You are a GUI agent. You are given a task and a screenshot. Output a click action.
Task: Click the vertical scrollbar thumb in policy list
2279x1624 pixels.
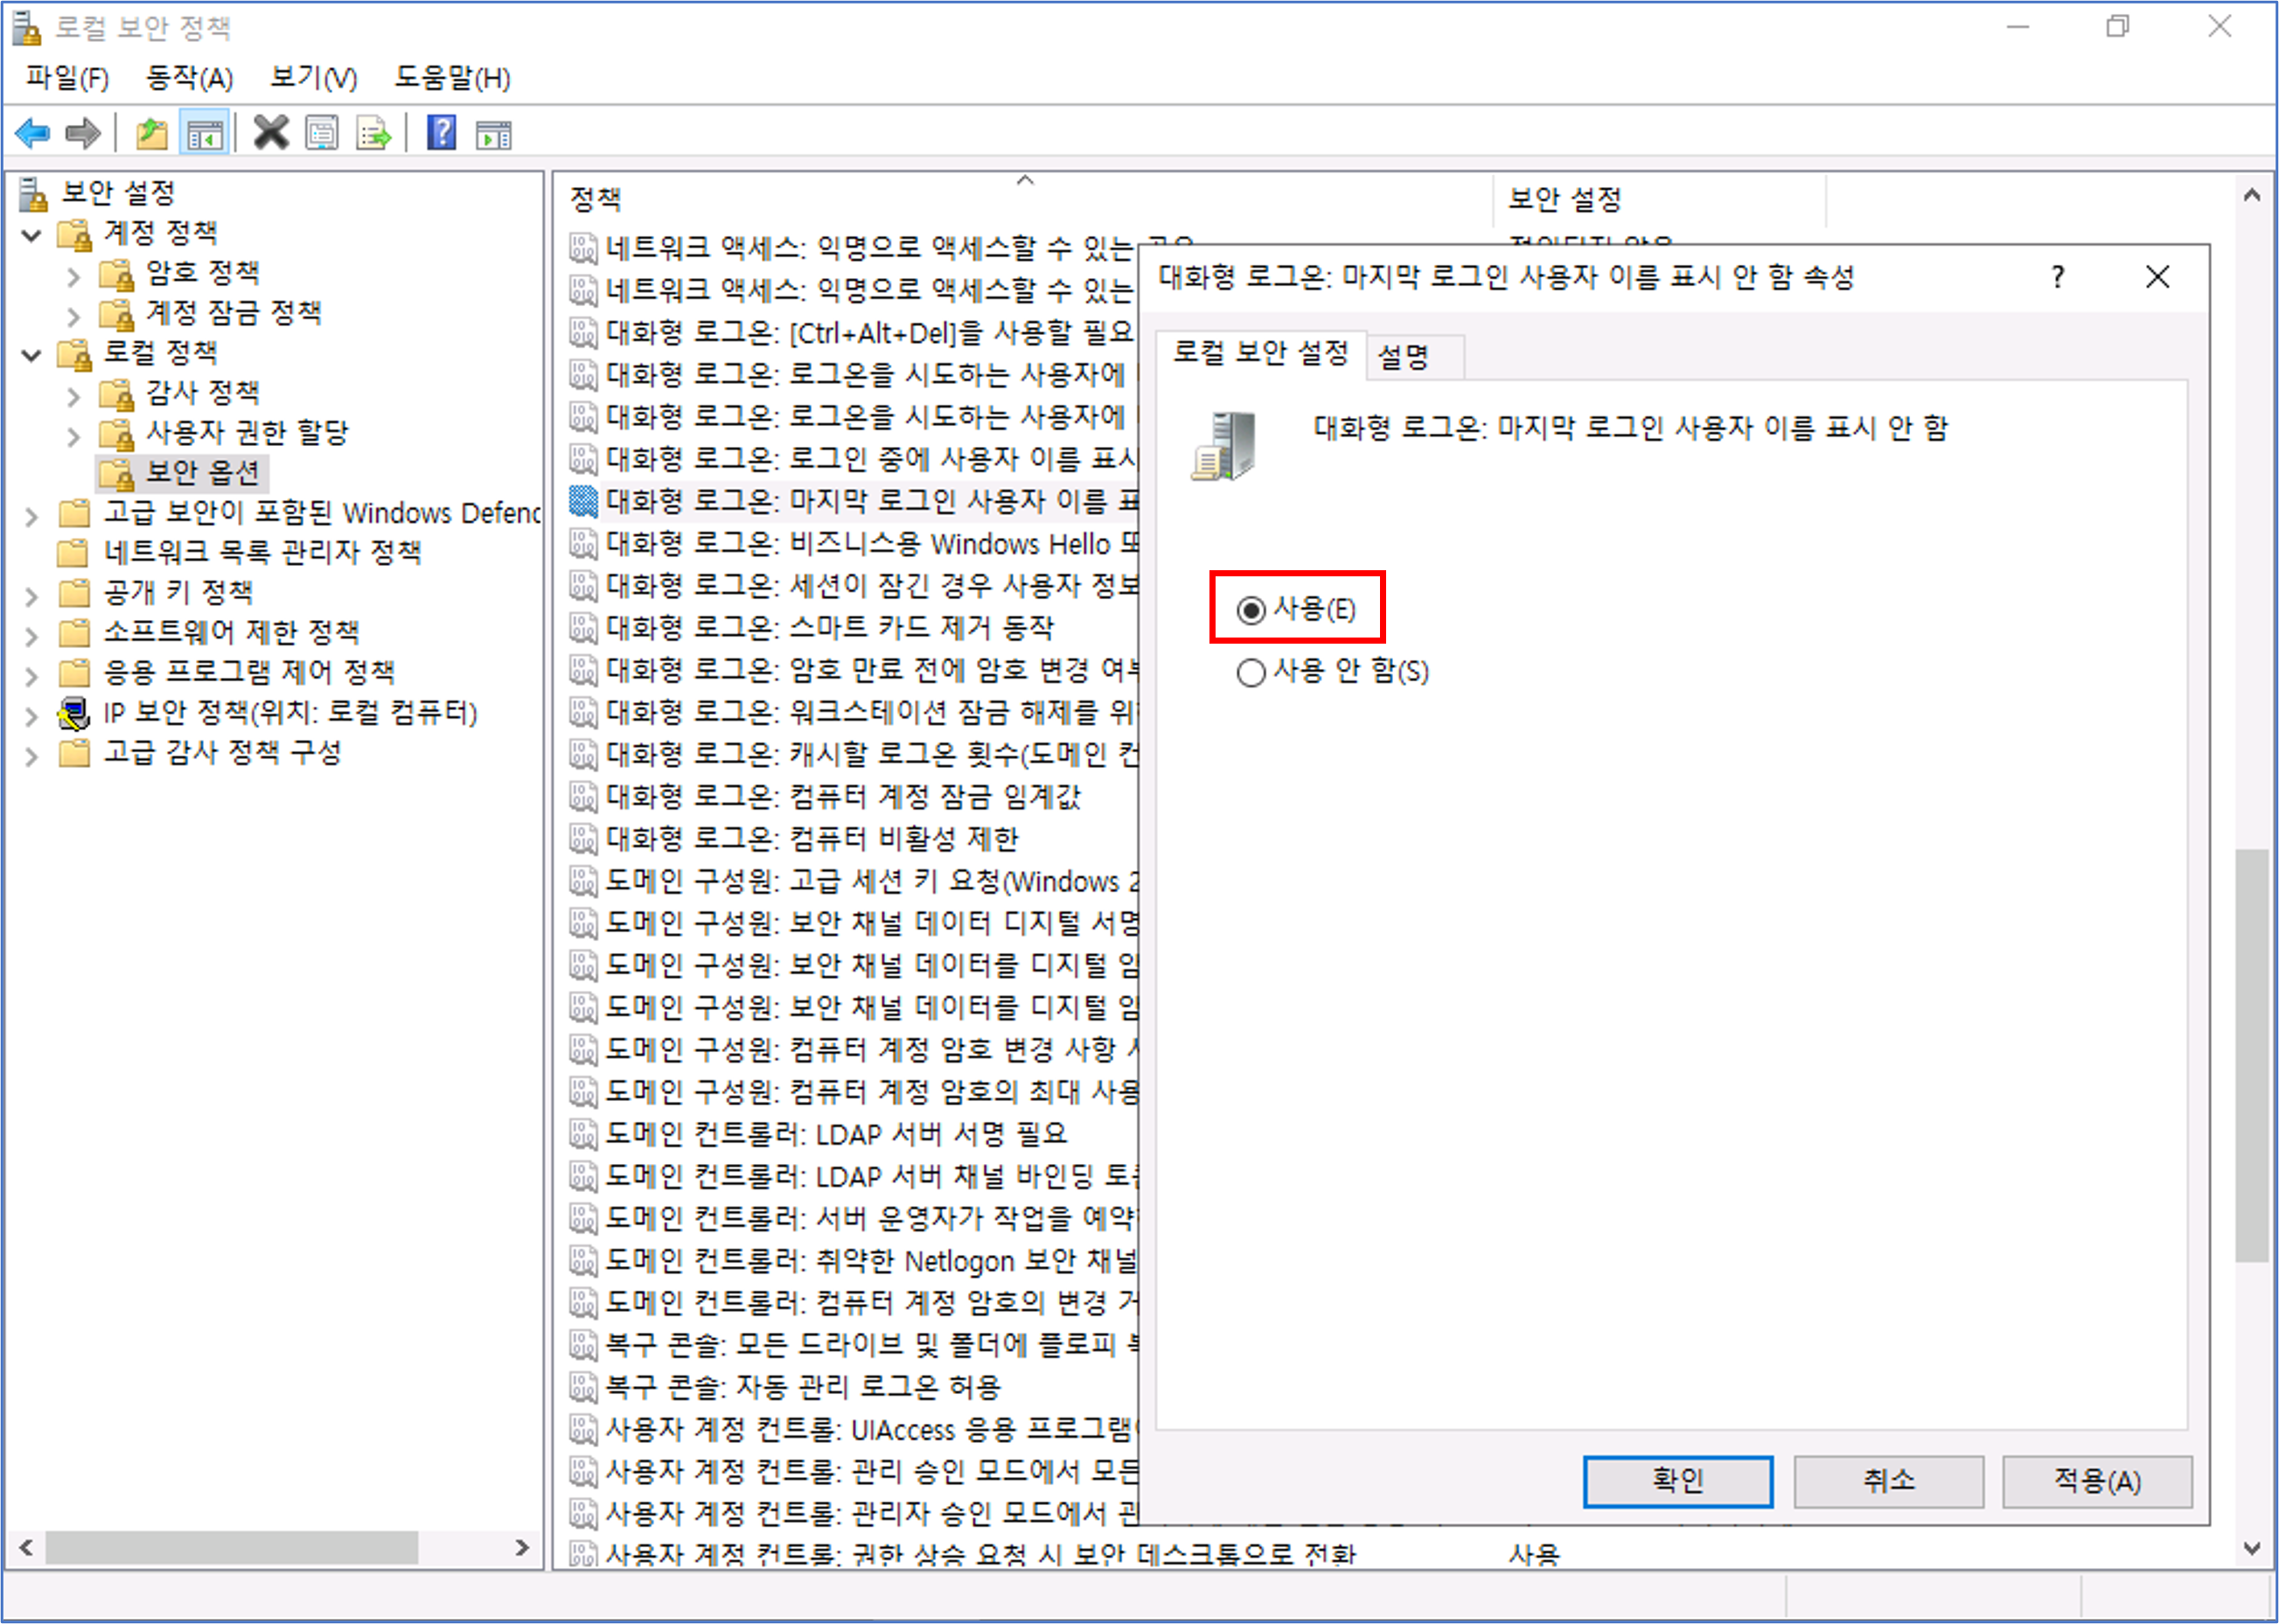pos(2251,1055)
